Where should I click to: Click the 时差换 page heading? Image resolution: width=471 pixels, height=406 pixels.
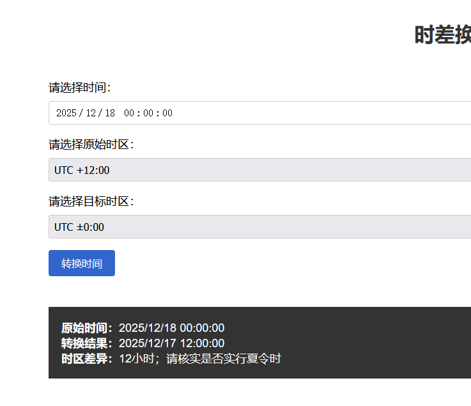pos(442,35)
